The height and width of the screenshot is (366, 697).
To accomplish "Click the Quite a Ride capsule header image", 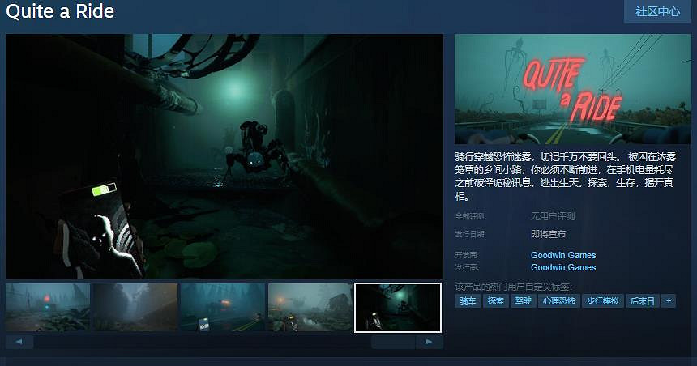I will point(572,89).
